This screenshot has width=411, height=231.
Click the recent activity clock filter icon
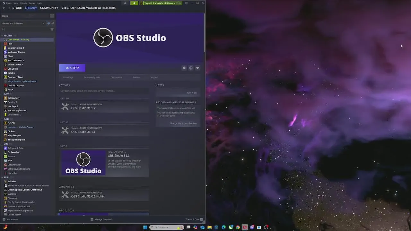coord(48,23)
